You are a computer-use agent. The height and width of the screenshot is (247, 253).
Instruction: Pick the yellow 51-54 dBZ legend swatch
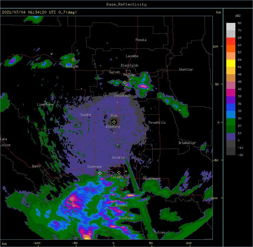click(x=231, y=63)
